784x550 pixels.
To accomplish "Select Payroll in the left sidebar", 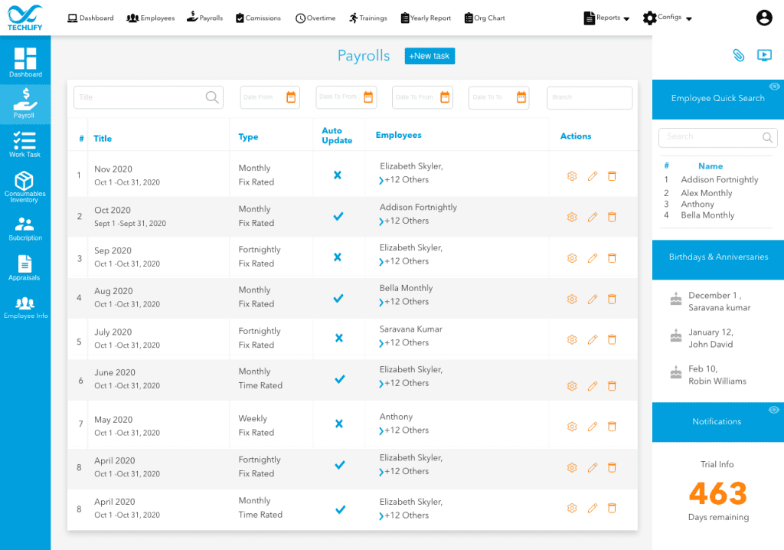I will 25,103.
